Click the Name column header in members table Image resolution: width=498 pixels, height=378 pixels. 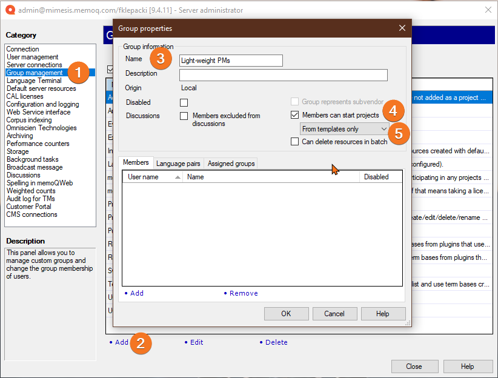271,177
